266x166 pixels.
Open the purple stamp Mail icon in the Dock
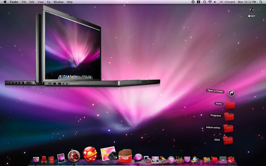61,158
